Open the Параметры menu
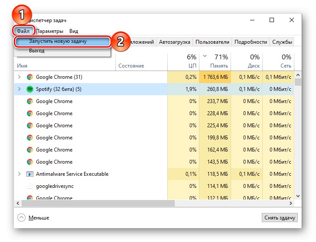Viewport: 316px width, 242px height. point(50,31)
